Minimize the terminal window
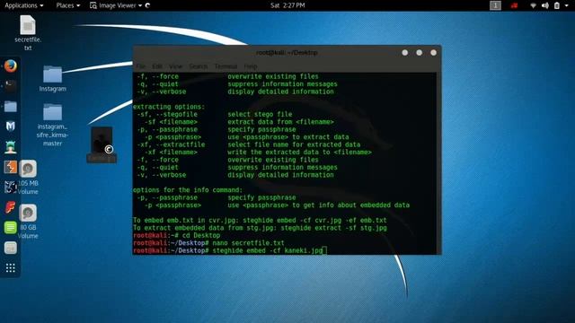This screenshot has width=575, height=323. 405,53
